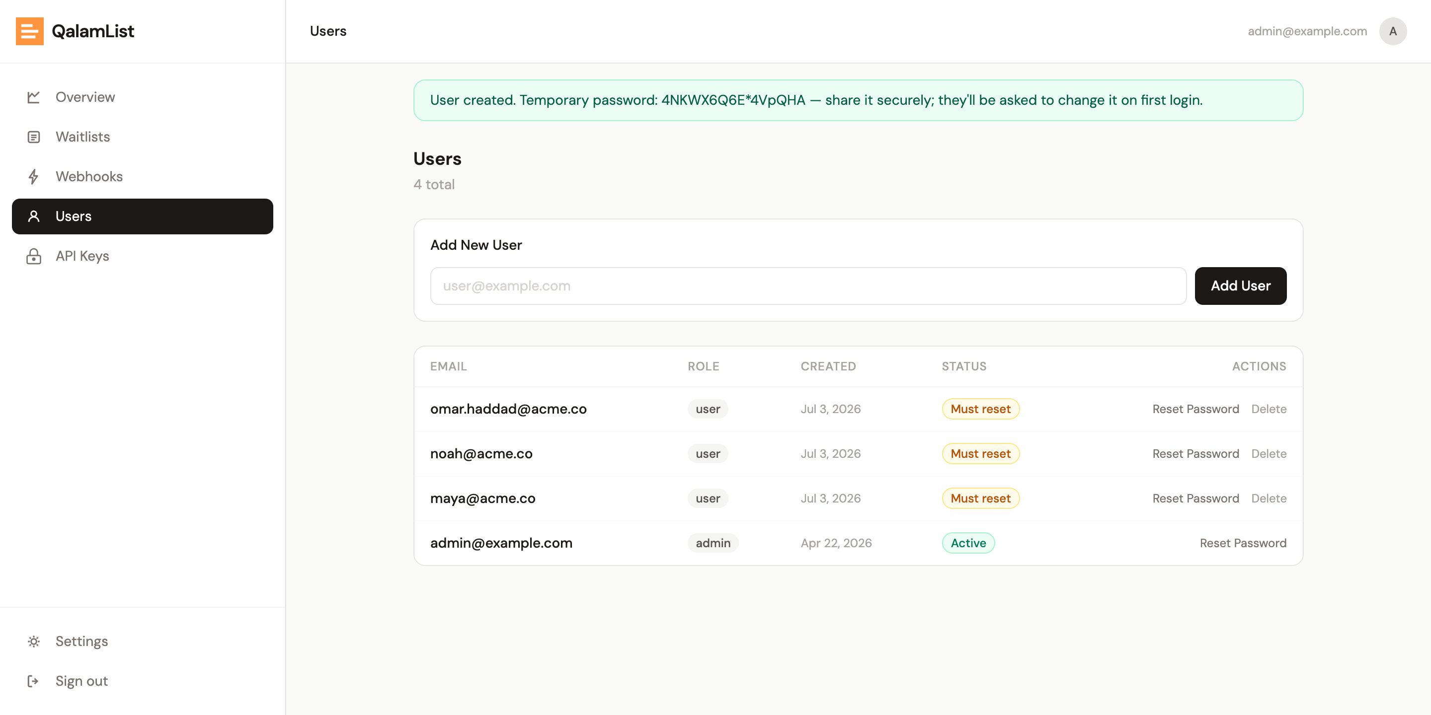Click the Must reset badge for maya
The image size is (1431, 715).
coord(980,499)
